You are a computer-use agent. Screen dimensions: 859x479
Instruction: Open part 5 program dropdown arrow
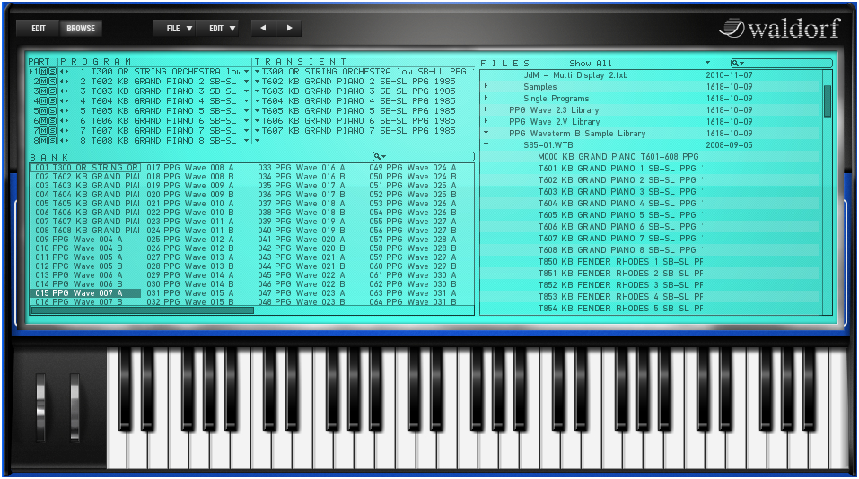(247, 111)
